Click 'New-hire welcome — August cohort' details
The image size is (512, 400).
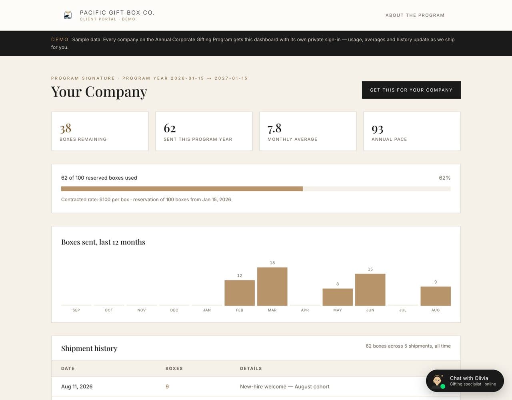click(285, 386)
